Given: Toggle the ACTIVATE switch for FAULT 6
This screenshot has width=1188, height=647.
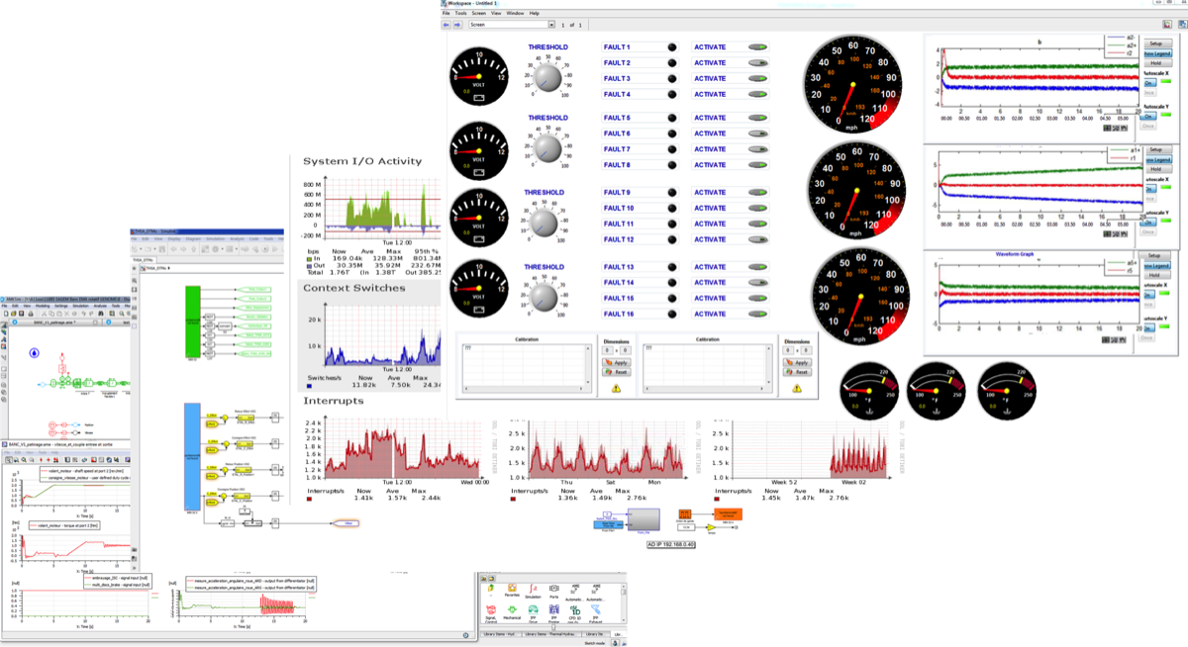Looking at the screenshot, I should pos(758,134).
